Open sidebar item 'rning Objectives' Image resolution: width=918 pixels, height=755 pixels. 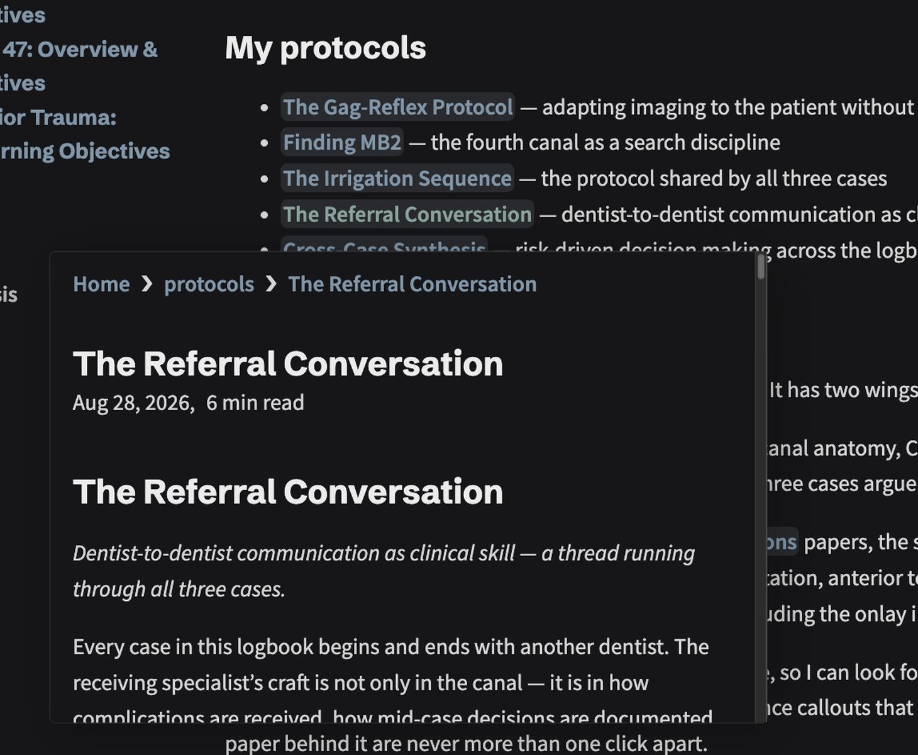(85, 151)
